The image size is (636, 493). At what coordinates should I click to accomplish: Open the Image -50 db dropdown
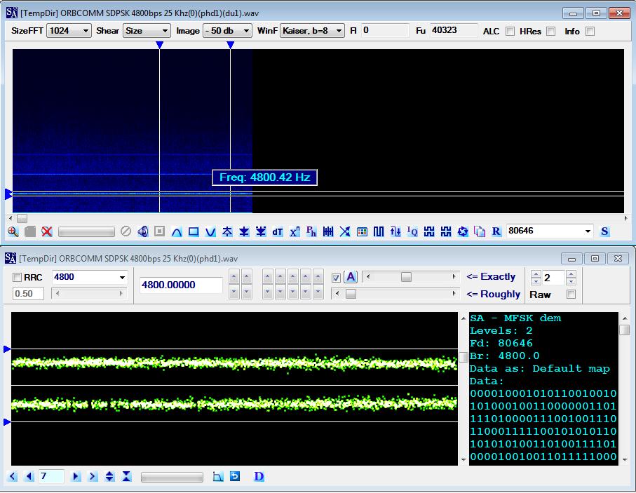tap(245, 31)
